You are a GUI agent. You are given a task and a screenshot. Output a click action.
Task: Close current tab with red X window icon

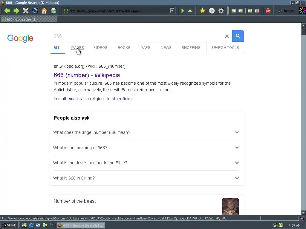click(257, 11)
